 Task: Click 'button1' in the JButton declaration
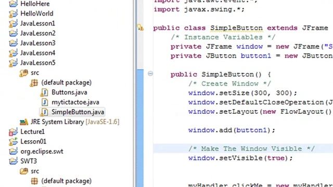(256, 56)
